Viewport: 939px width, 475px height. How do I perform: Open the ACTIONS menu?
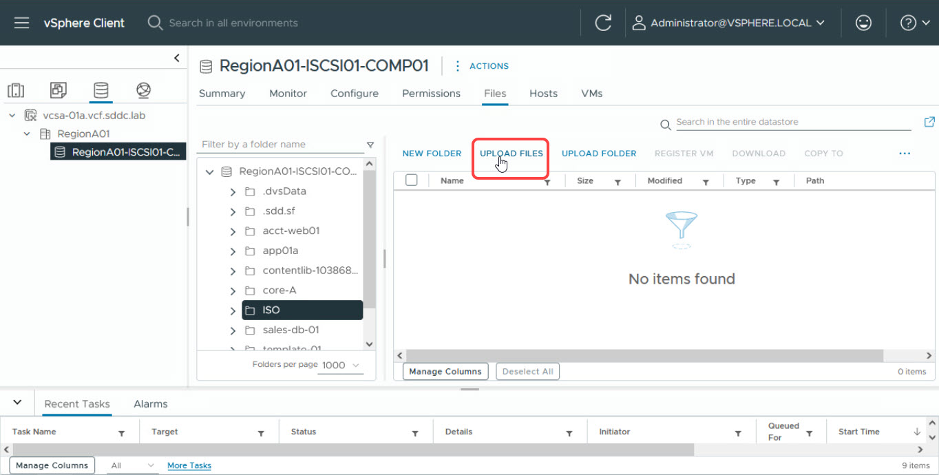click(x=482, y=66)
